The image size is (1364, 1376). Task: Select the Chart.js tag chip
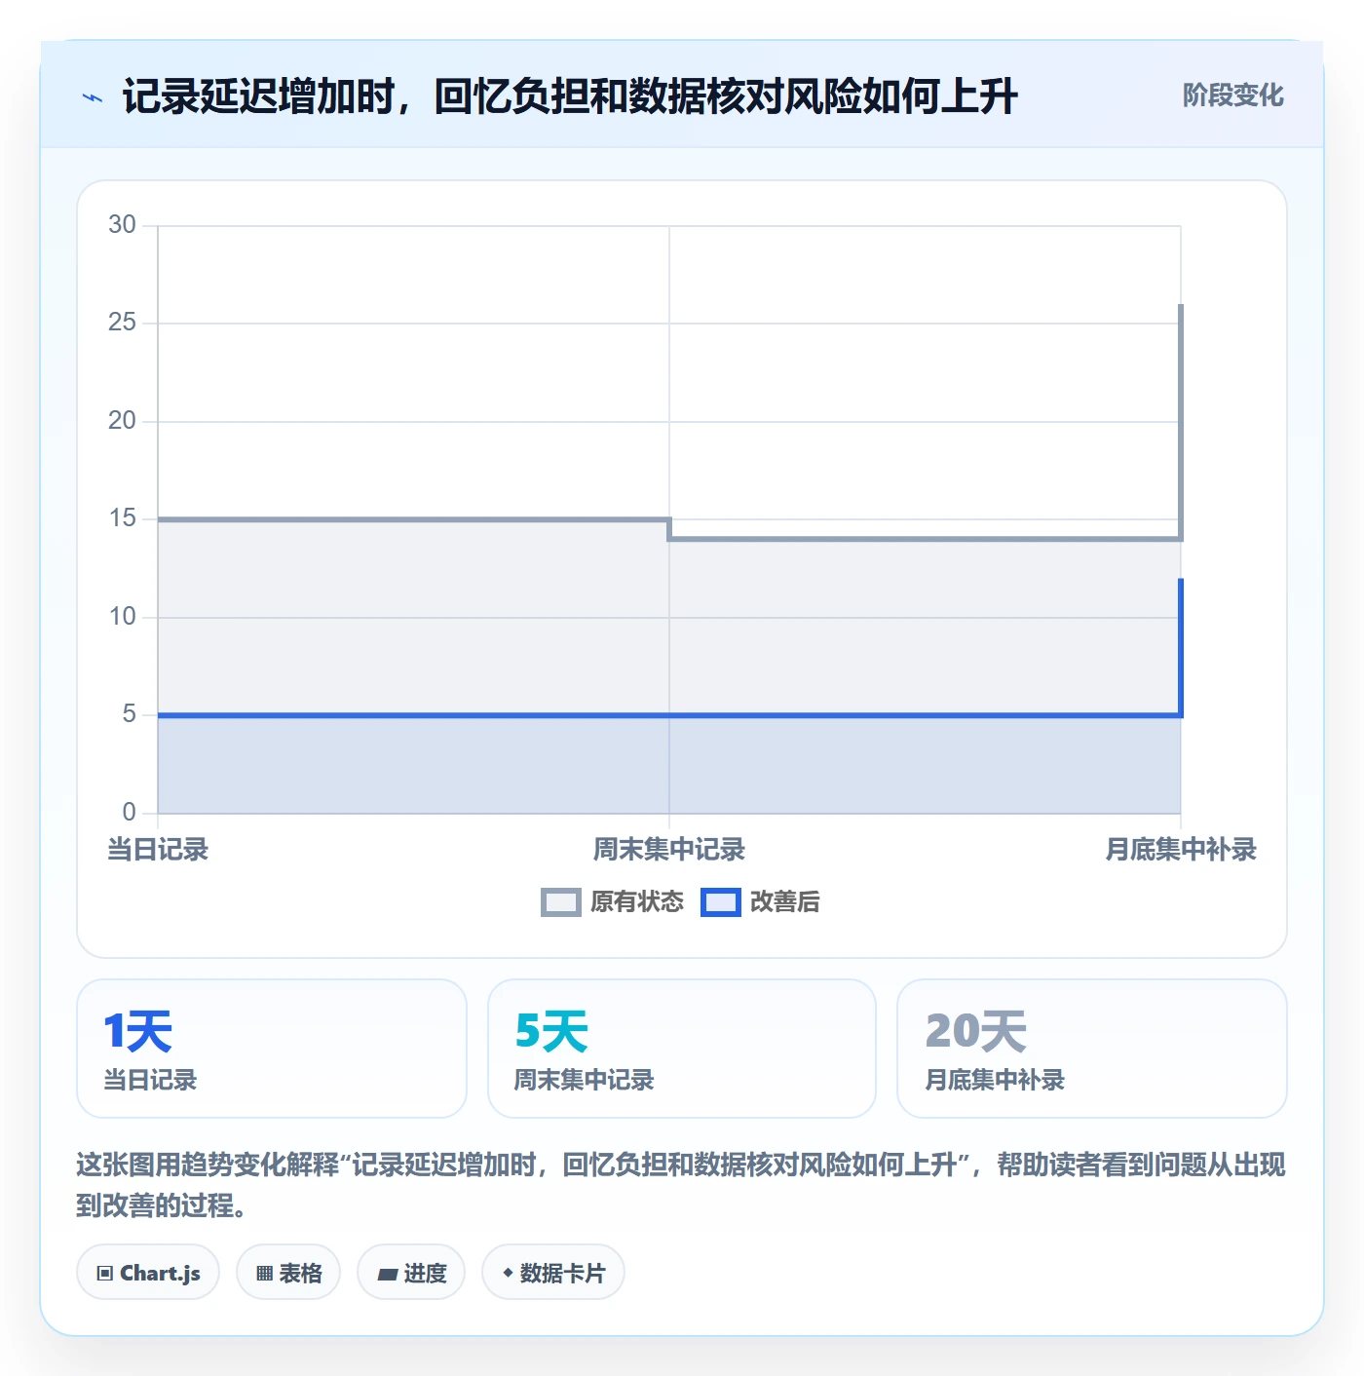tap(148, 1273)
